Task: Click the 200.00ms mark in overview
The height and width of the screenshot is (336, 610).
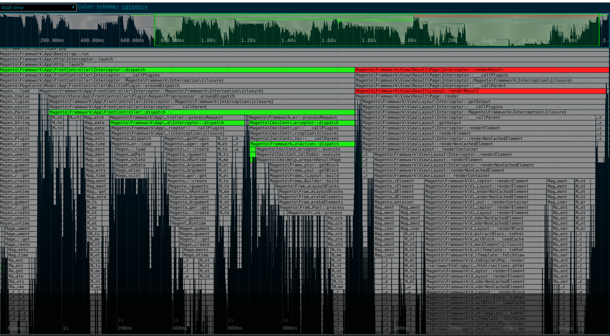Action: tap(52, 41)
